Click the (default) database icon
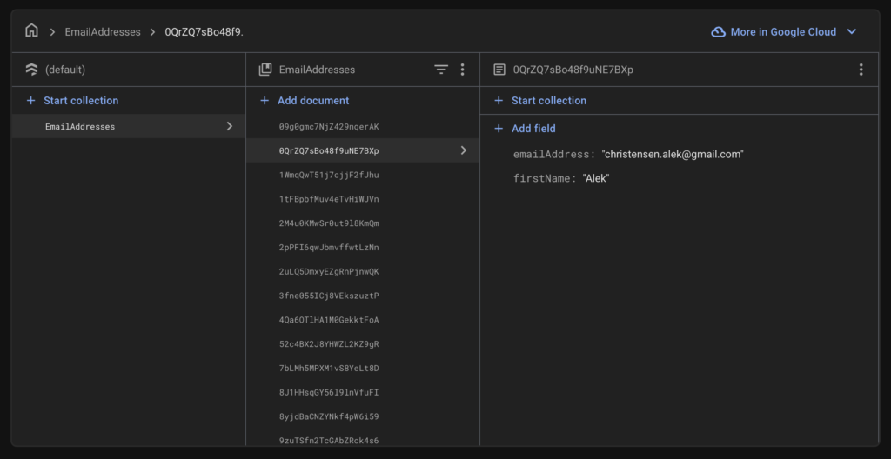The image size is (891, 459). click(31, 70)
